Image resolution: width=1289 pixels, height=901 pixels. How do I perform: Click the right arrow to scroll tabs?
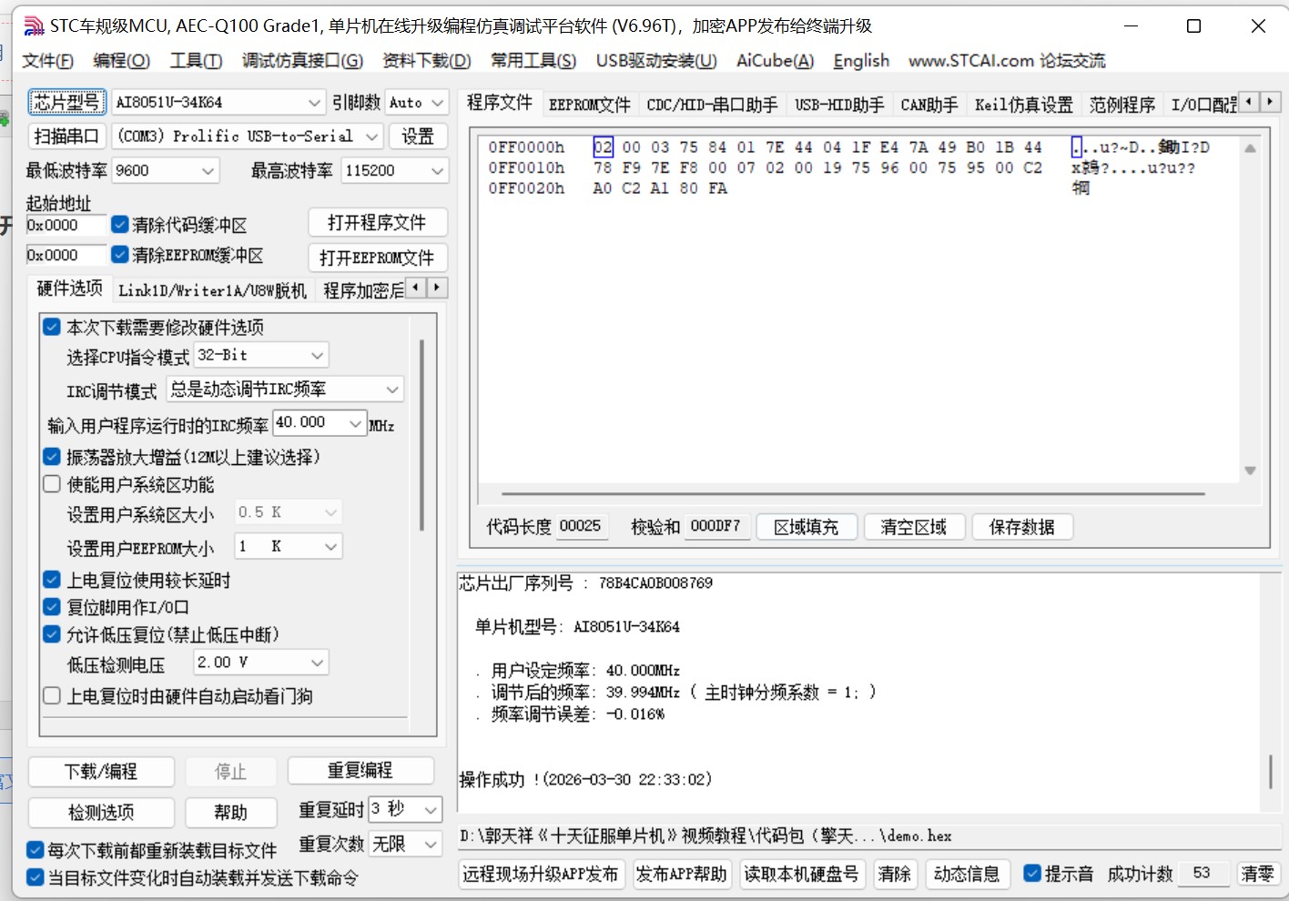(x=1268, y=102)
